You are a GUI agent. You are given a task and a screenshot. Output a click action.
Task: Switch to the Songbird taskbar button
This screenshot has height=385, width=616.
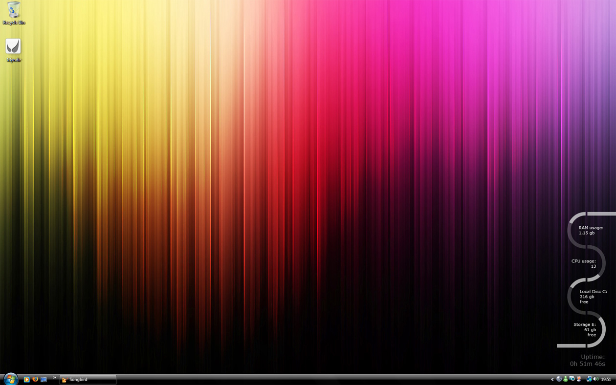88,379
